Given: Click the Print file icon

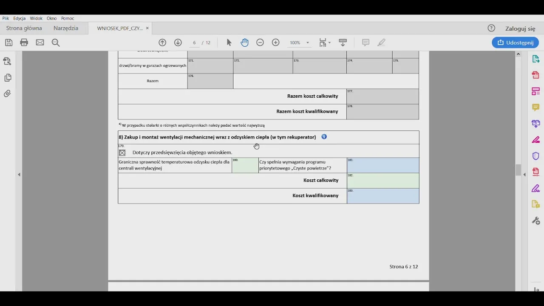Looking at the screenshot, I should pos(24,42).
